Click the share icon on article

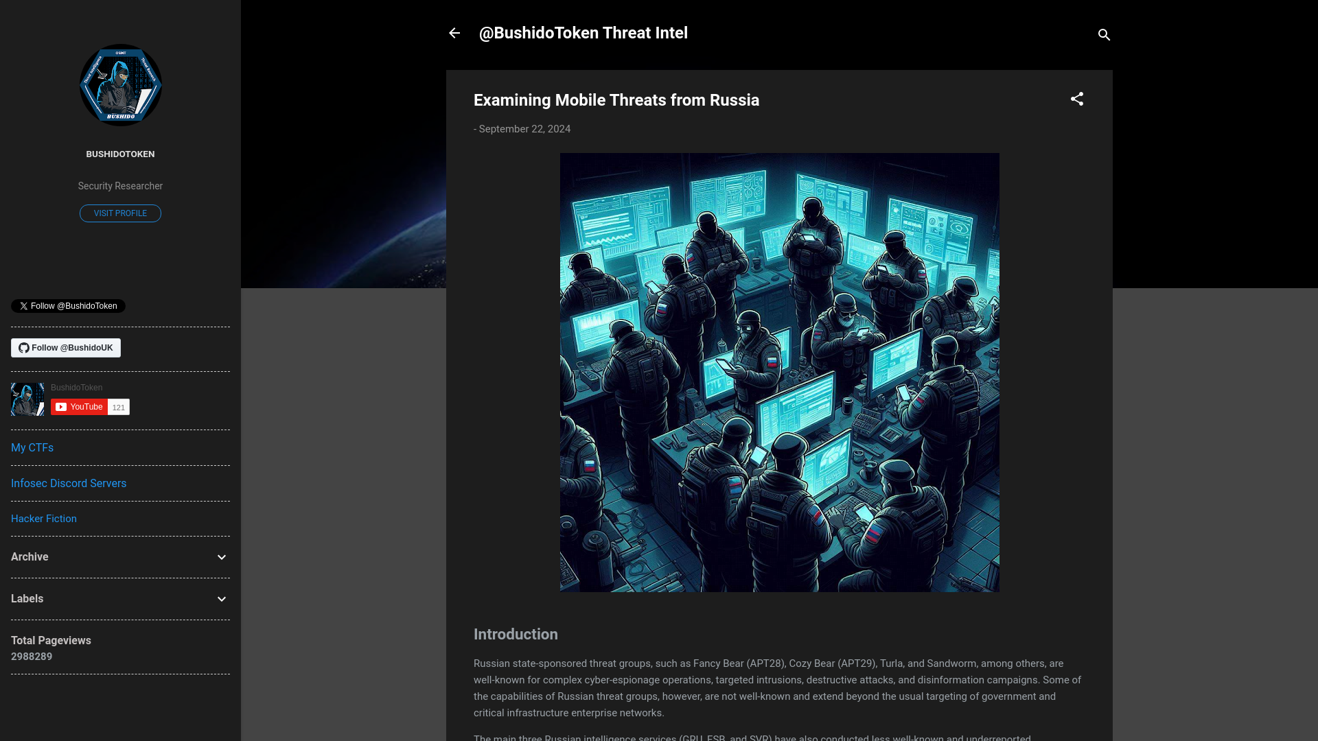pos(1076,99)
